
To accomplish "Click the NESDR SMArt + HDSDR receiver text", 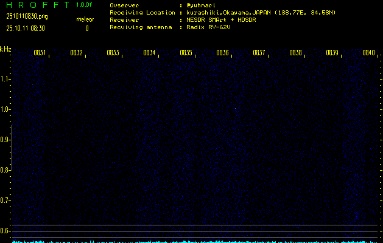I will [222, 19].
